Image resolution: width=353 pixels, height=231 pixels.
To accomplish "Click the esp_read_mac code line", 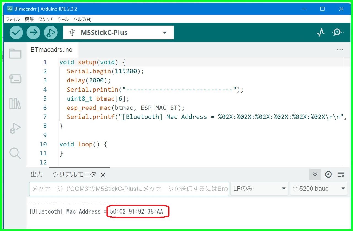I will tap(125, 108).
